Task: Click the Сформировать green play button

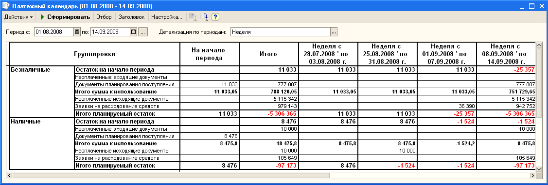Action: pos(65,17)
